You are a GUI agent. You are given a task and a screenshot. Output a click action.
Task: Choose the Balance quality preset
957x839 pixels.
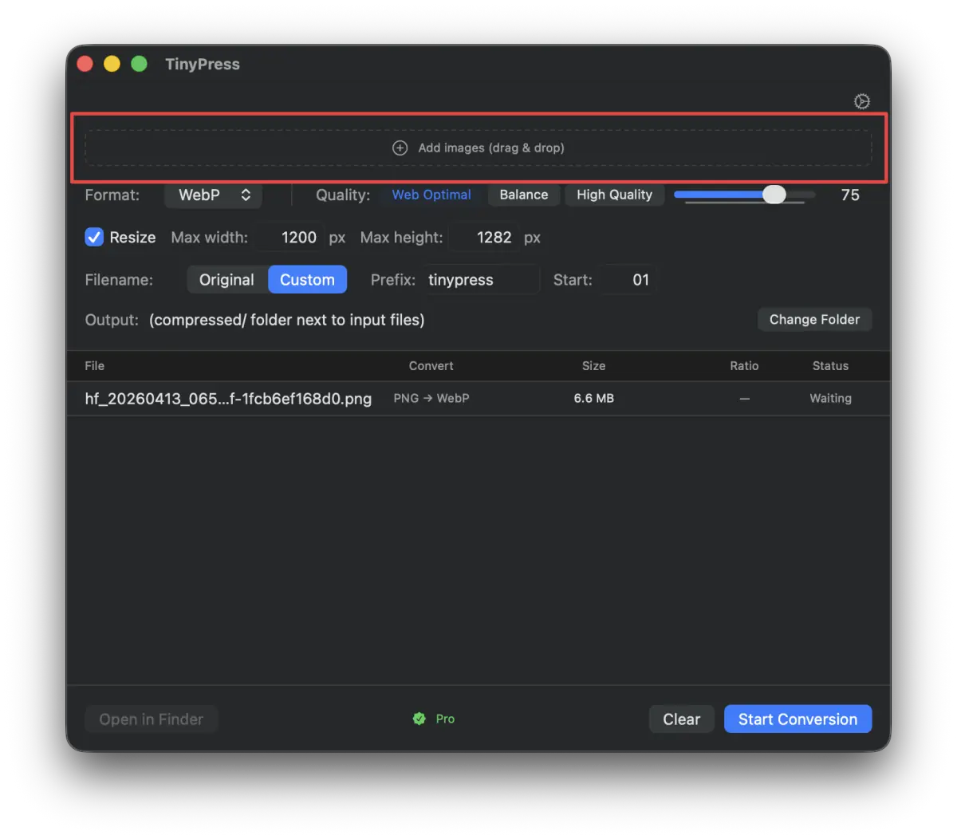click(523, 195)
